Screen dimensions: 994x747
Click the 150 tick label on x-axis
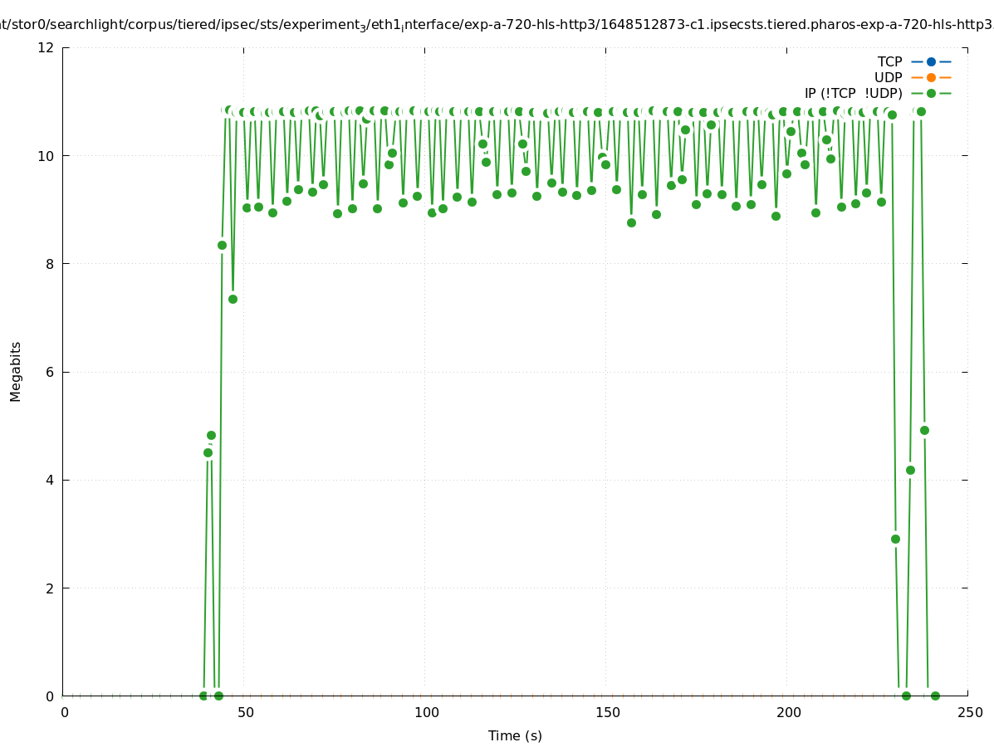pyautogui.click(x=607, y=712)
